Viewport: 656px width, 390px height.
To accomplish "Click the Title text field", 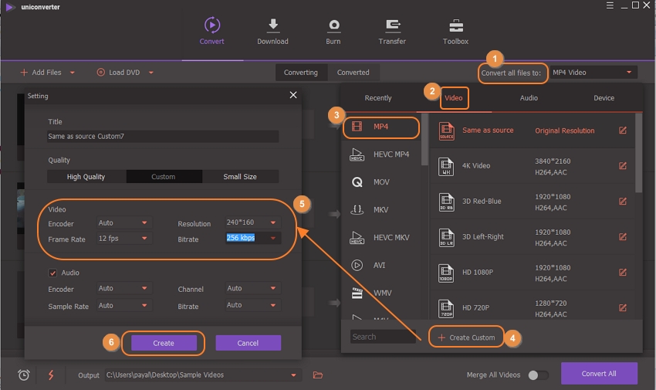I will 163,137.
